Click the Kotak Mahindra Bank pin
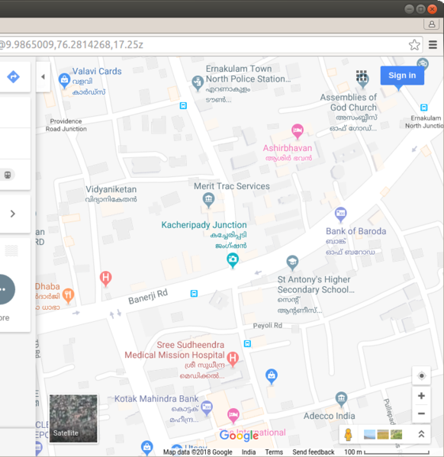This screenshot has height=457, width=444. (207, 408)
